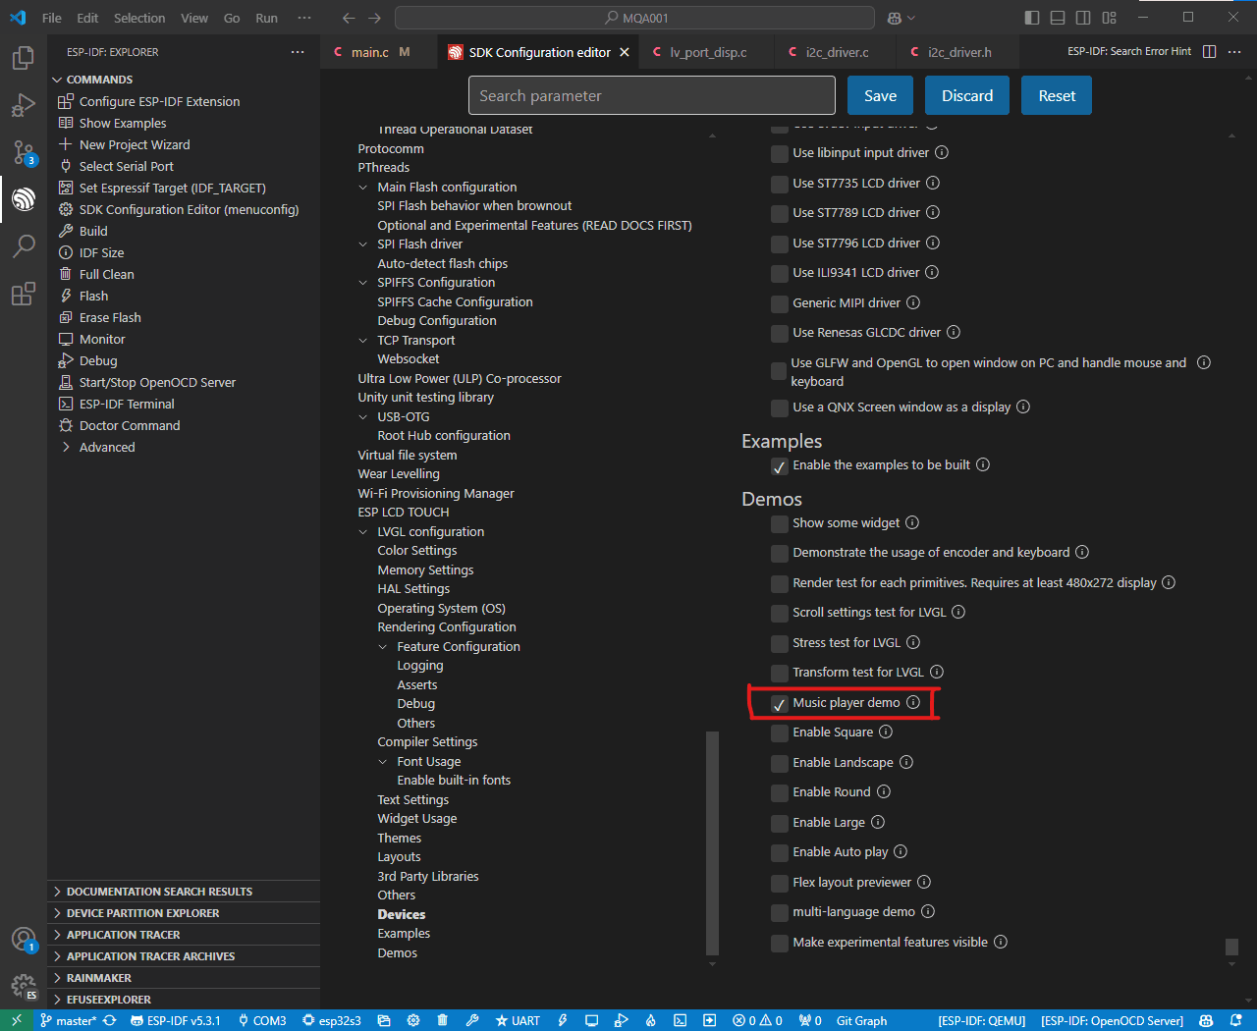Click the Save button
Screen dimensions: 1257x1031
[x=880, y=95]
